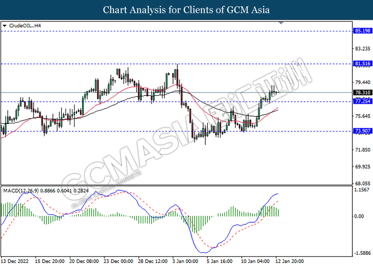373x266 pixels.
Task: Click the 79.440 price axis value
Action: coord(363,82)
